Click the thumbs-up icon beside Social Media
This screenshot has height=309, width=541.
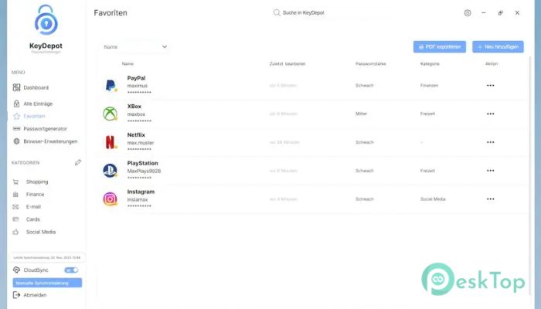15,232
